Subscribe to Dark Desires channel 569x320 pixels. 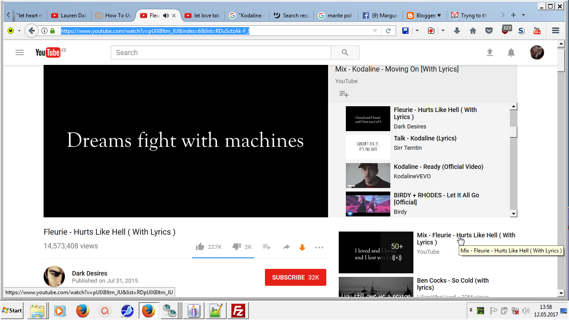tap(296, 277)
